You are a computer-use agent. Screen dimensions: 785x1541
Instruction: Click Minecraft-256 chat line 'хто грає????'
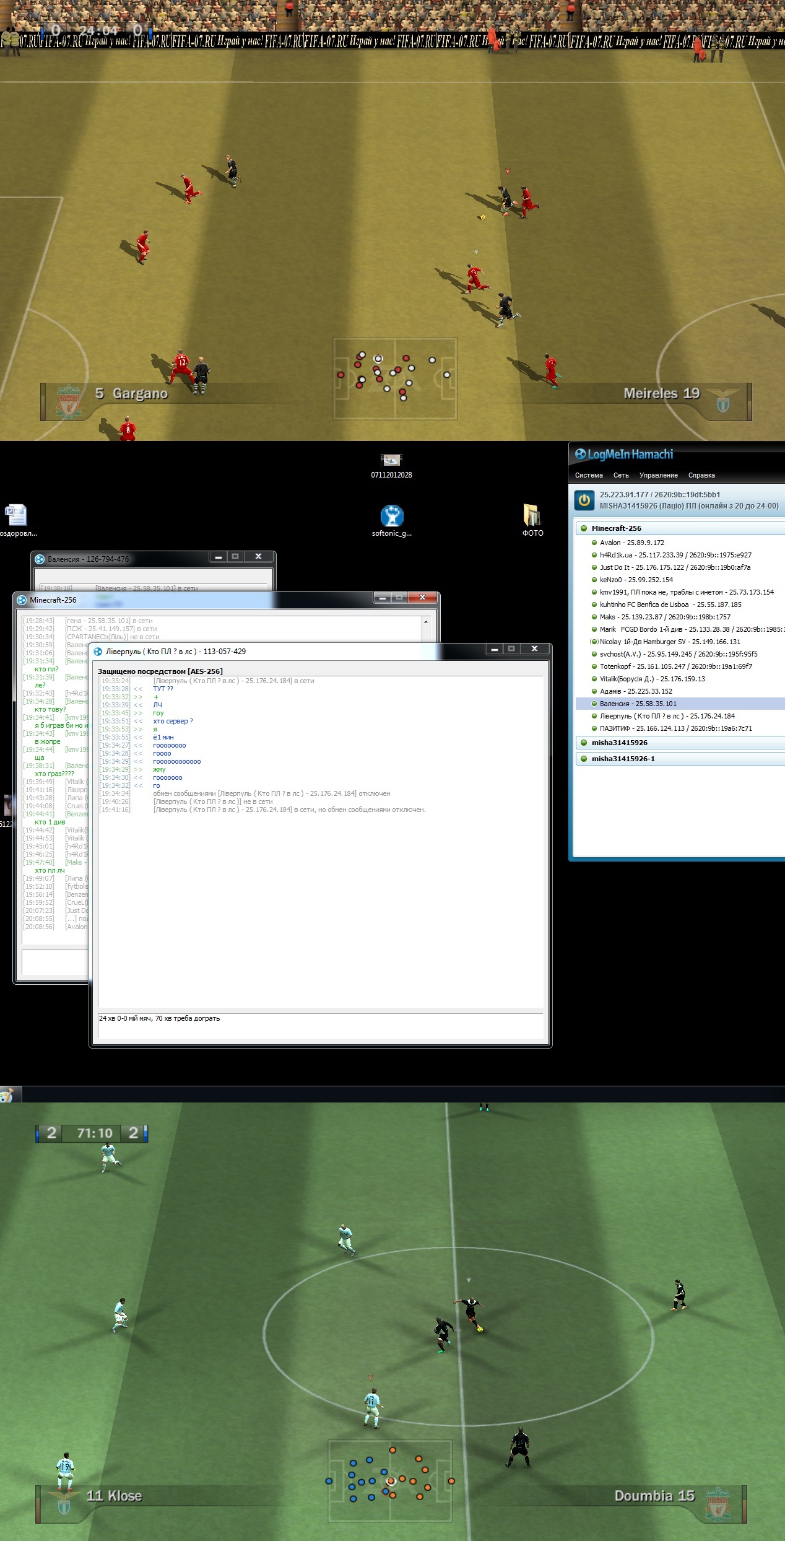click(x=54, y=774)
